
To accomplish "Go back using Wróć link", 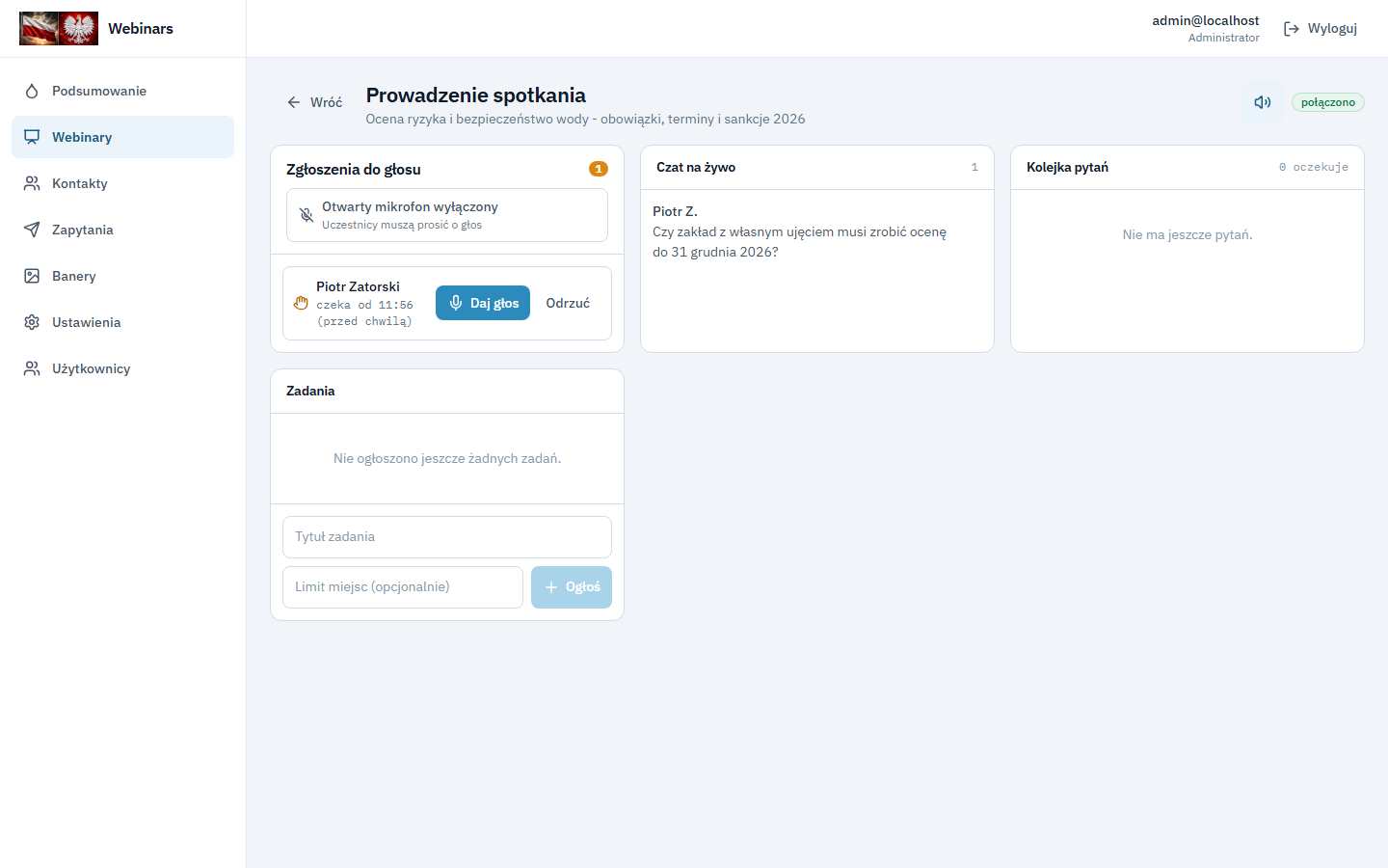I will 314,102.
